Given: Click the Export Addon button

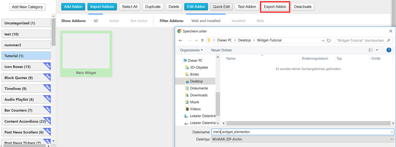Looking at the screenshot, I should click(x=275, y=7).
